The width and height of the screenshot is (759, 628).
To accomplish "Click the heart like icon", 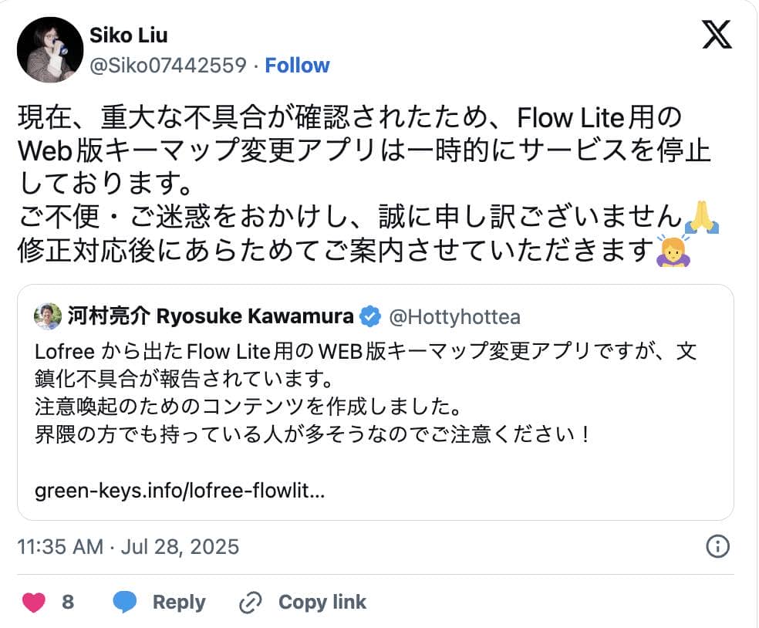I will click(x=33, y=603).
